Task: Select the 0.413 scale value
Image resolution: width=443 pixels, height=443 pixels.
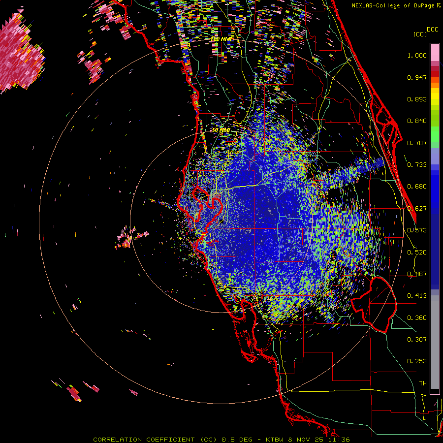Action: click(x=417, y=296)
